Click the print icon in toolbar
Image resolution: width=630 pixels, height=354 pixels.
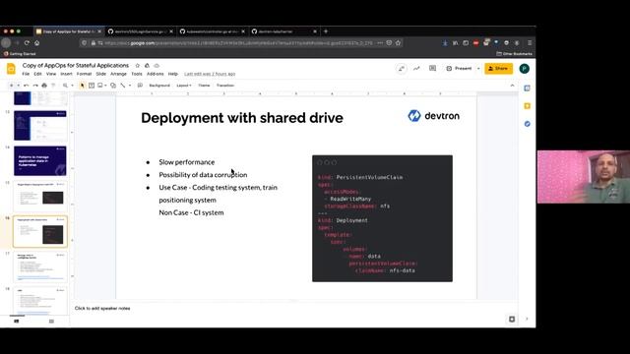(x=44, y=86)
